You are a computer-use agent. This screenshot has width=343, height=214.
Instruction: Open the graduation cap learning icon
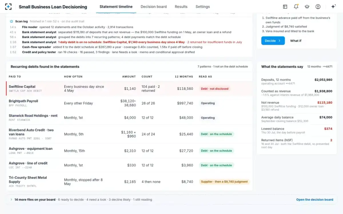click(x=307, y=7)
